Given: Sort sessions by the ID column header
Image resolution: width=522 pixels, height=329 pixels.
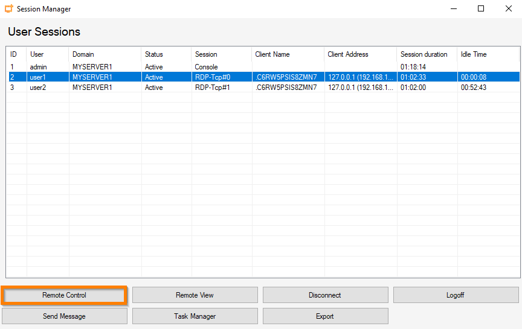Looking at the screenshot, I should click(x=16, y=54).
